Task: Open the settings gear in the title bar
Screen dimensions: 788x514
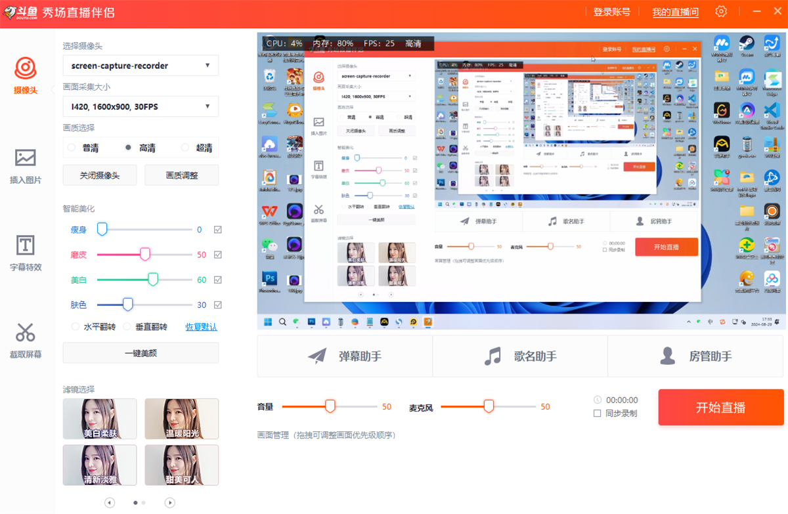Action: [x=721, y=11]
